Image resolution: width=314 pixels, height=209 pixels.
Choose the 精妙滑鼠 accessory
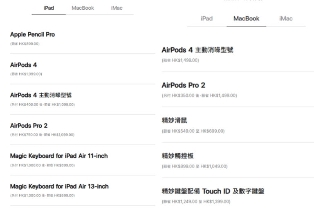pos(175,120)
